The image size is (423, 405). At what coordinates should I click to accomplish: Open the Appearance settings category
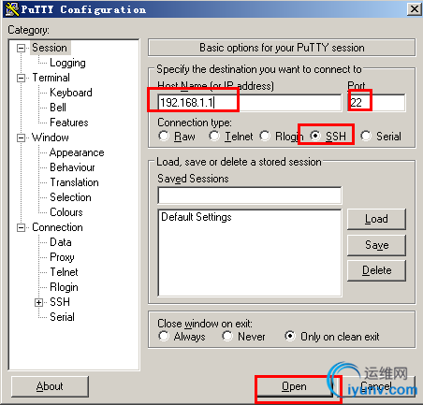(x=77, y=152)
